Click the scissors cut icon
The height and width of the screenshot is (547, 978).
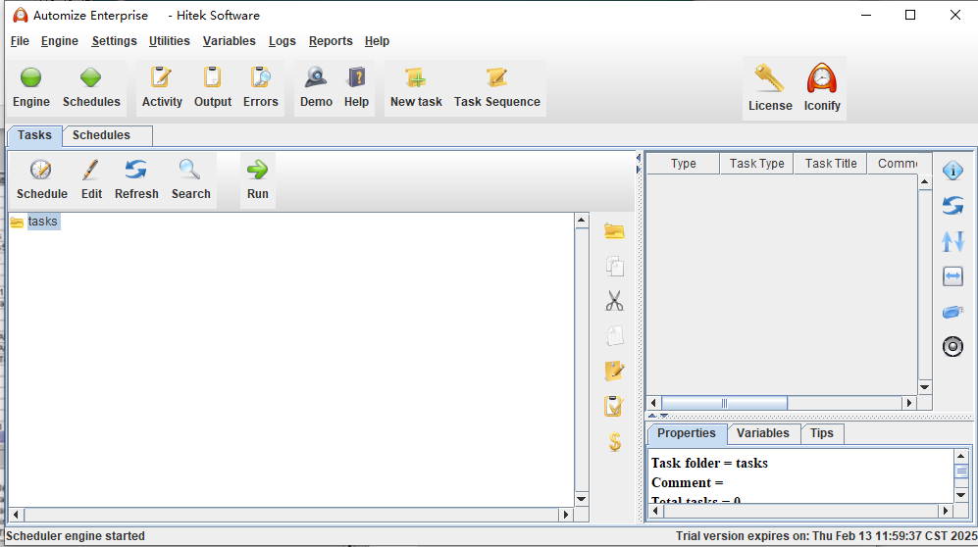click(x=614, y=301)
